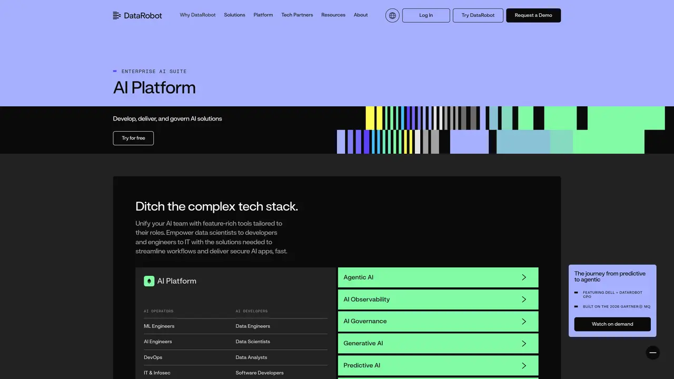
Task: Open Platform menu
Action: (x=263, y=15)
